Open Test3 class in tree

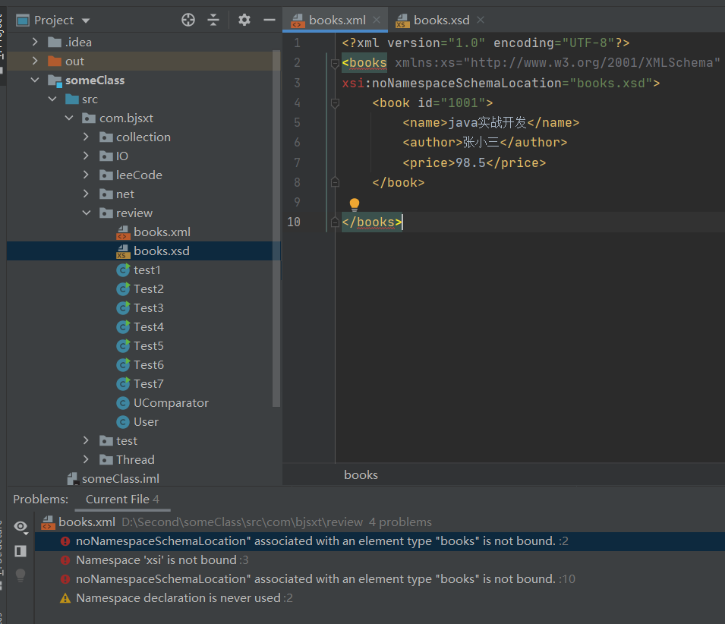(x=140, y=308)
